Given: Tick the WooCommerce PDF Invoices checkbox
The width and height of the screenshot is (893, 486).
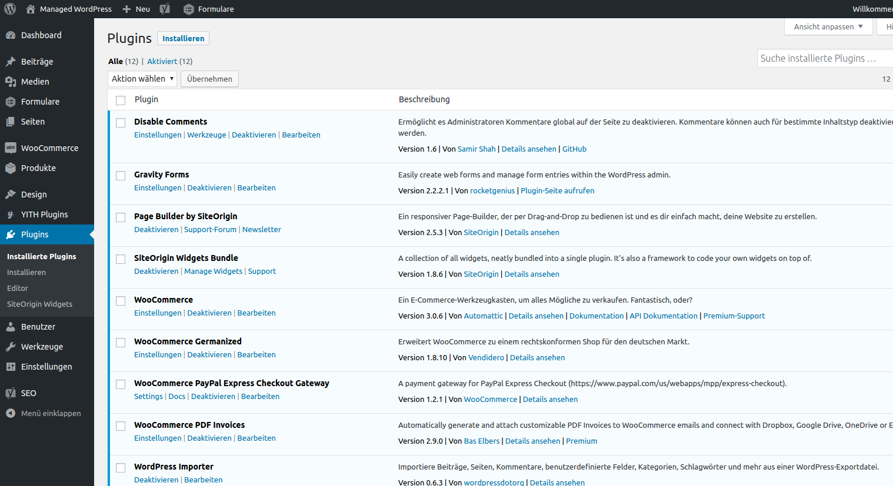Looking at the screenshot, I should tap(121, 426).
